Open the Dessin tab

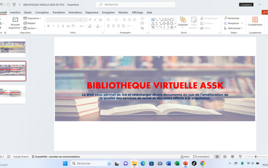(28, 12)
